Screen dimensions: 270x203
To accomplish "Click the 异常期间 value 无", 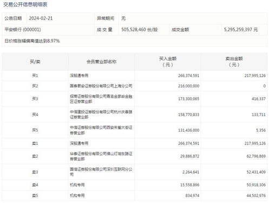I will pyautogui.click(x=123, y=18).
